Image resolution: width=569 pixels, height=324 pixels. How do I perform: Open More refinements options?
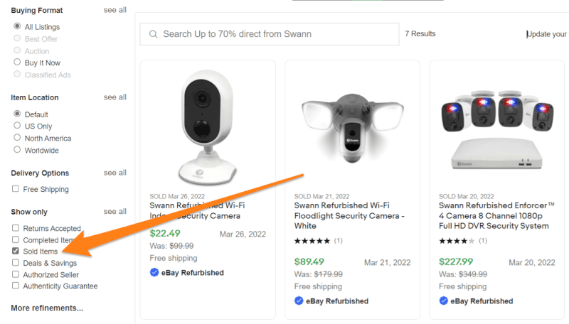[x=47, y=308]
